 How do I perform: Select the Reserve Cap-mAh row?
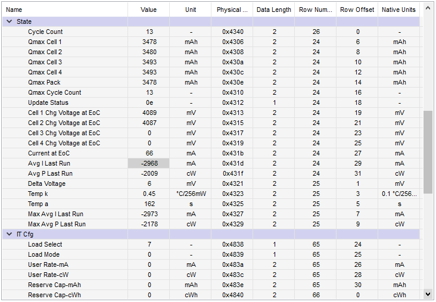[x=211, y=285]
